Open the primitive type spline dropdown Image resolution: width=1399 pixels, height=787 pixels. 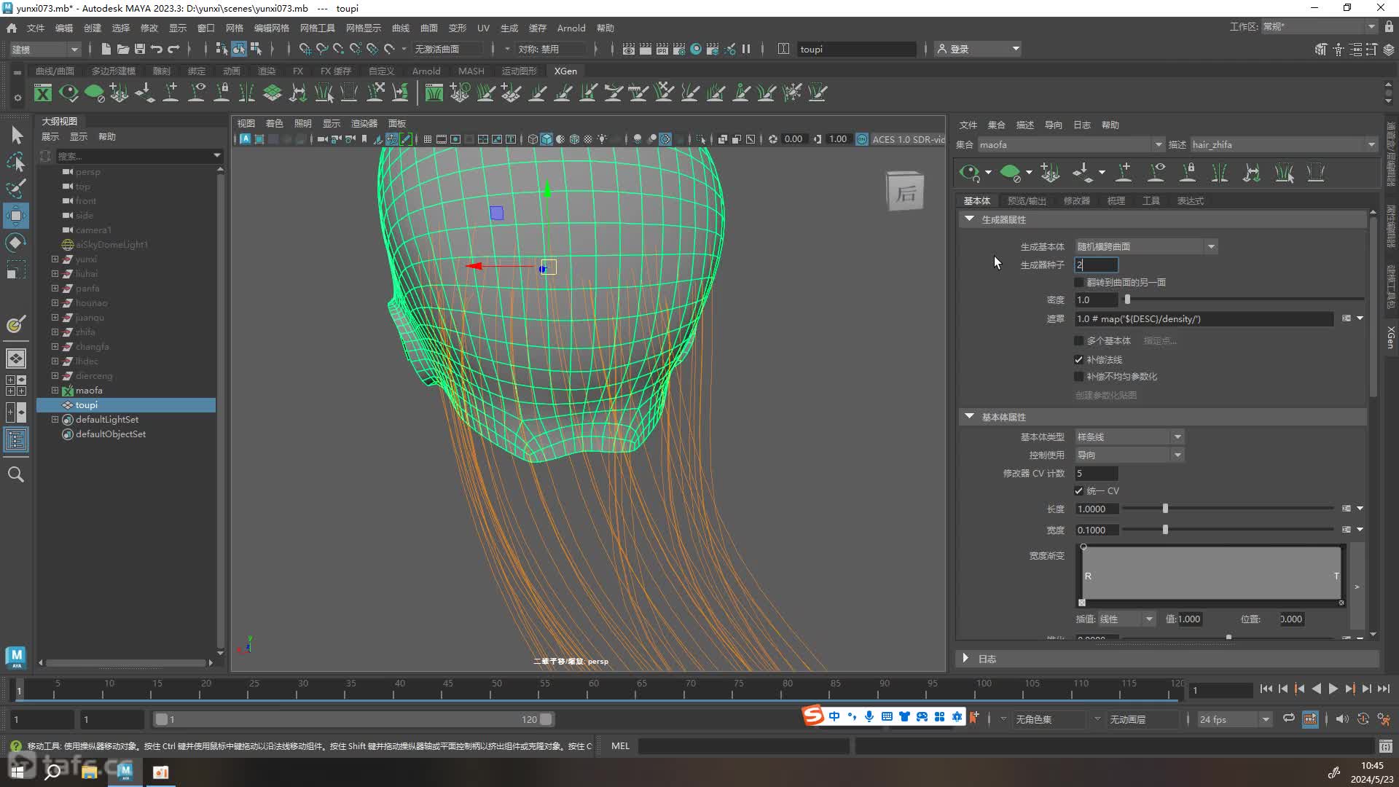tap(1129, 436)
